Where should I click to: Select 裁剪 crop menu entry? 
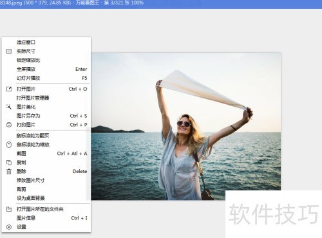point(46,189)
